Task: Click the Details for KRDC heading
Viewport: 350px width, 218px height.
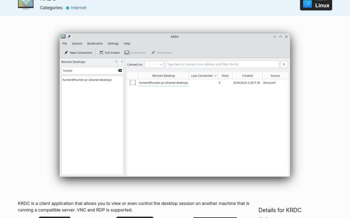Action: tap(280, 210)
